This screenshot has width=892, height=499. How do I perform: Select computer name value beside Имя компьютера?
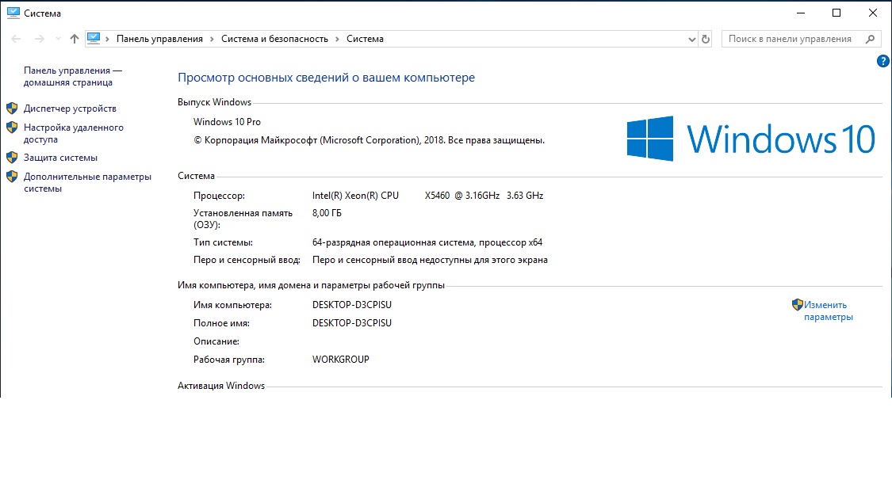351,305
